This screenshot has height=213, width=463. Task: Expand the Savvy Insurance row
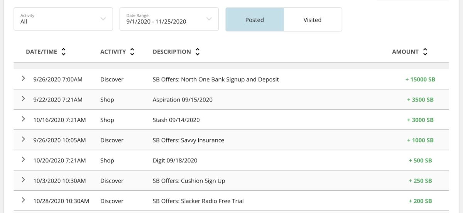pyautogui.click(x=23, y=139)
